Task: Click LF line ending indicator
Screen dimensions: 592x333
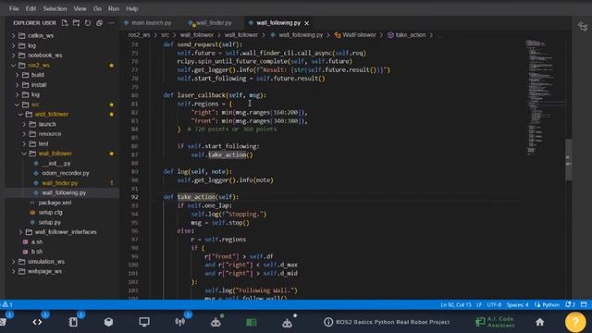Action: pos(479,304)
